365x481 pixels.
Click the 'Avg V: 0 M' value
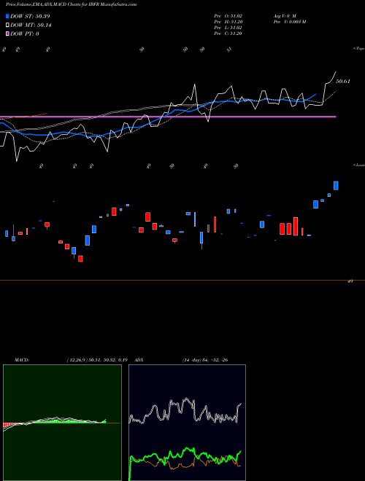click(x=285, y=16)
